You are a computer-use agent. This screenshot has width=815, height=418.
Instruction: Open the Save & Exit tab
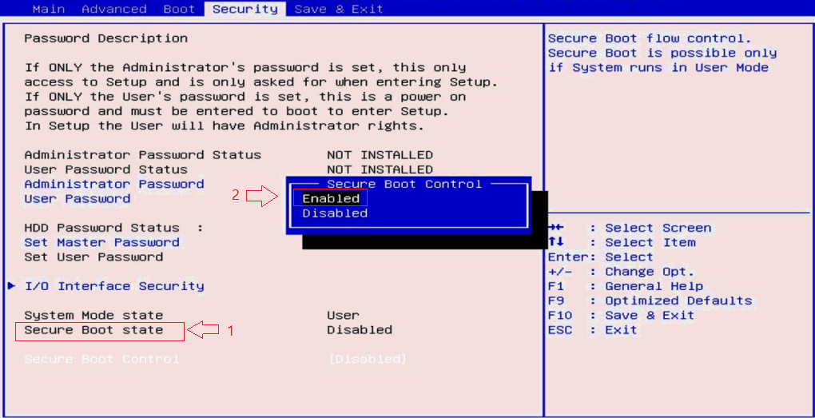(338, 9)
